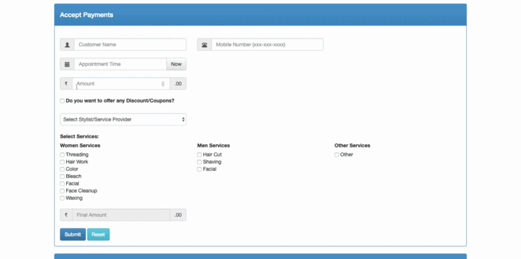
Task: Click the rupee icon beside Final Amount
Action: [x=66, y=215]
